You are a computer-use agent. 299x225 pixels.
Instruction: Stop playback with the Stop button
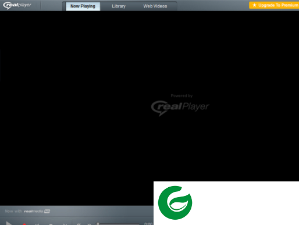click(51, 224)
